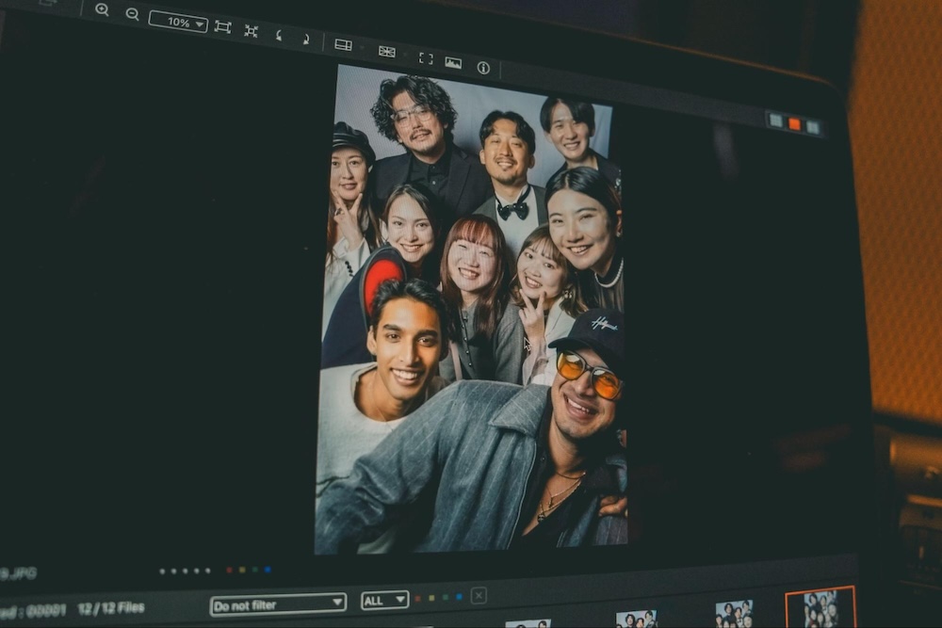The height and width of the screenshot is (628, 942).
Task: Clear the color label filter with X
Action: 479,595
